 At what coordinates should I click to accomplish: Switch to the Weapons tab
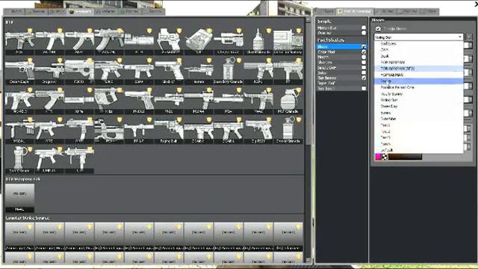coord(81,12)
